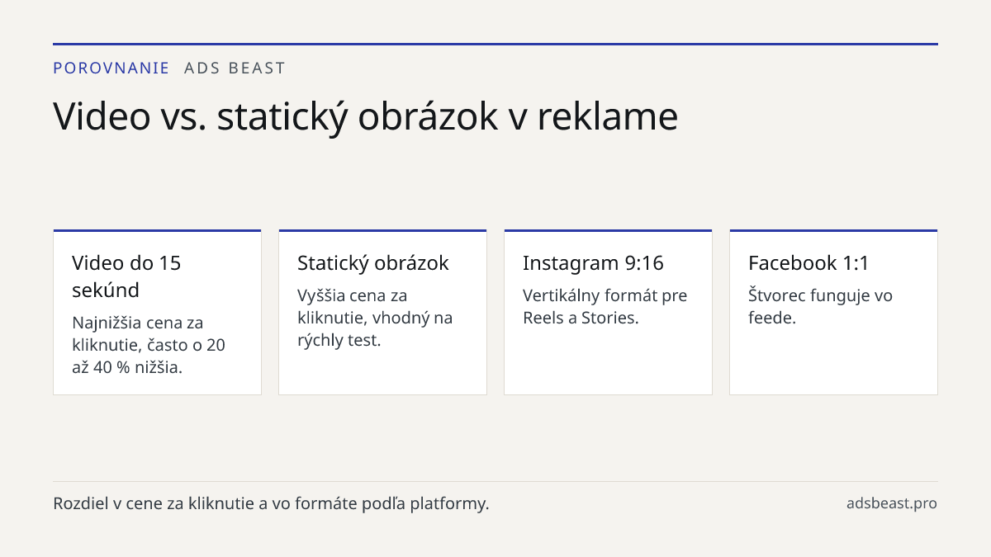This screenshot has width=991, height=557.
Task: Click the footer note 'Rozdiel v cene za kliknutie'
Action: pos(271,503)
